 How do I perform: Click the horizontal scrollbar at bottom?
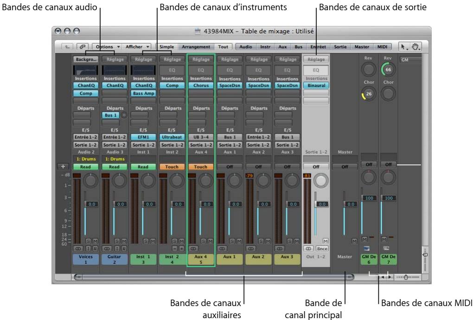click(x=214, y=277)
